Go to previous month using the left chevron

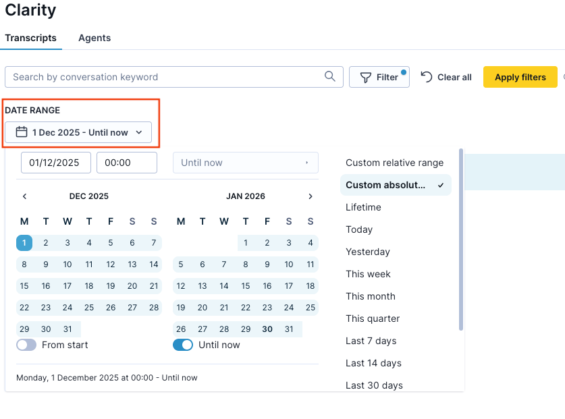pyautogui.click(x=24, y=196)
